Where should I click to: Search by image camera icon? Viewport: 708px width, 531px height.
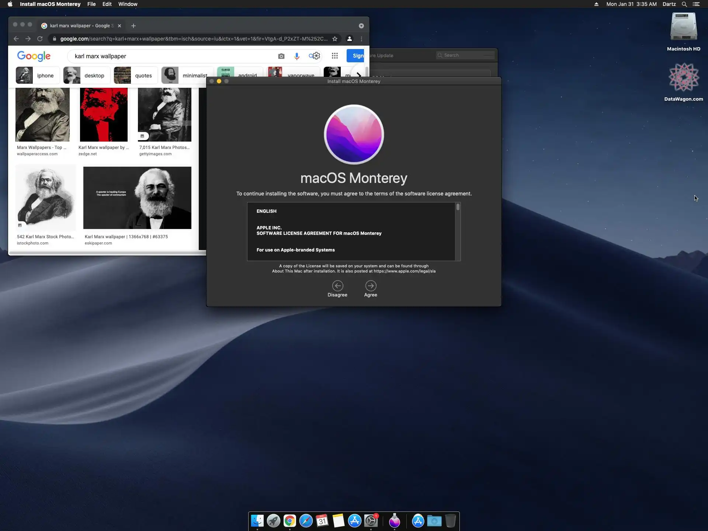[x=281, y=56]
